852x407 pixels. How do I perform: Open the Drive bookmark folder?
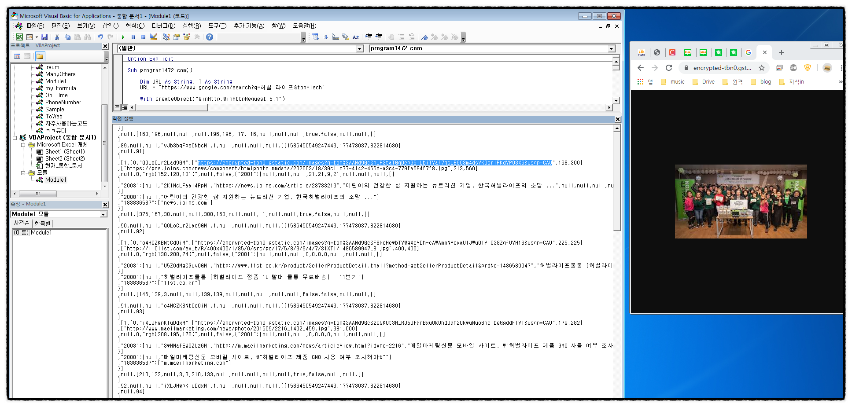[704, 82]
